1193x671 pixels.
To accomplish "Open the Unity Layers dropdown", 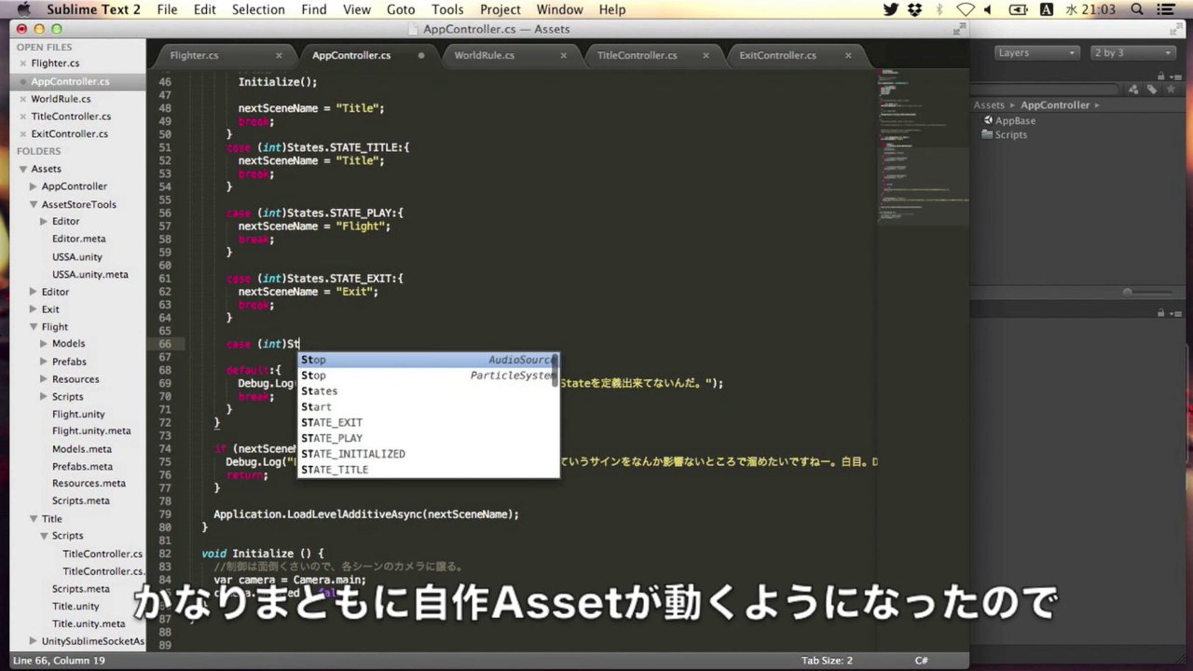I will (x=1037, y=53).
